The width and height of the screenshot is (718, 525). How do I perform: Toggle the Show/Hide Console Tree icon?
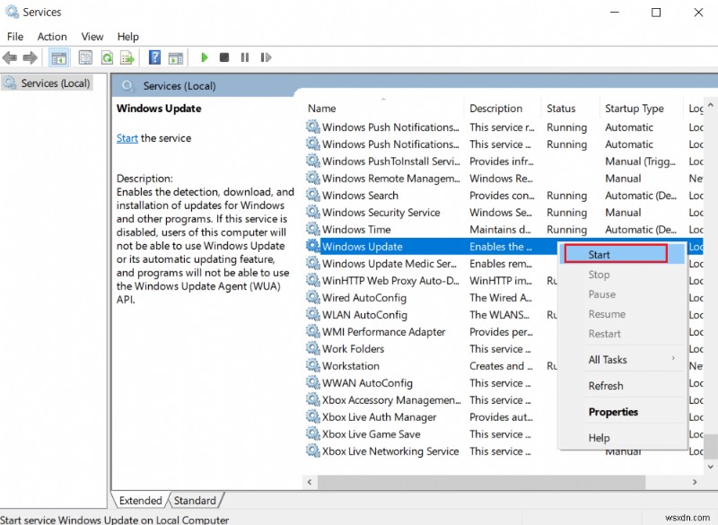58,57
